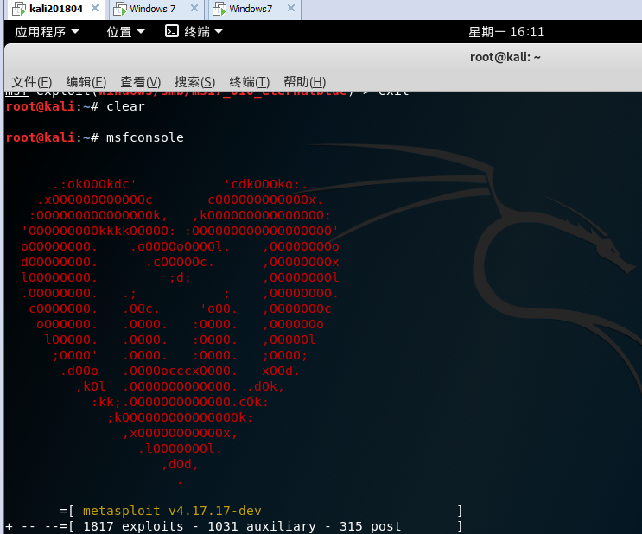Click the 'metasploit v4.17.17-dev' version text
Viewport: 642px width, 534px height.
tap(172, 511)
